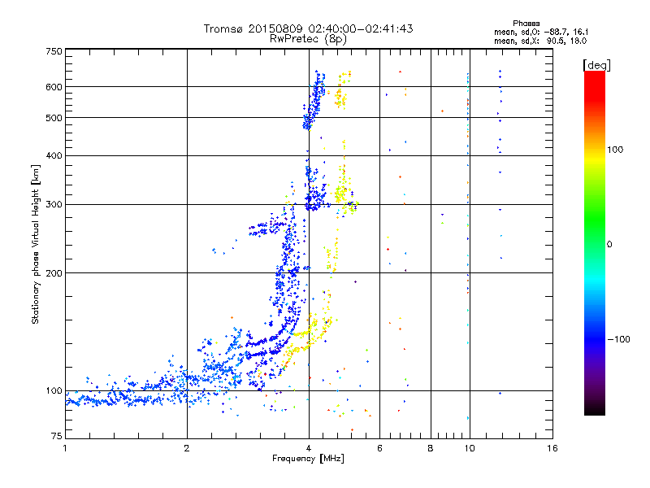Click the '75' y-axis tick label

pos(57,436)
